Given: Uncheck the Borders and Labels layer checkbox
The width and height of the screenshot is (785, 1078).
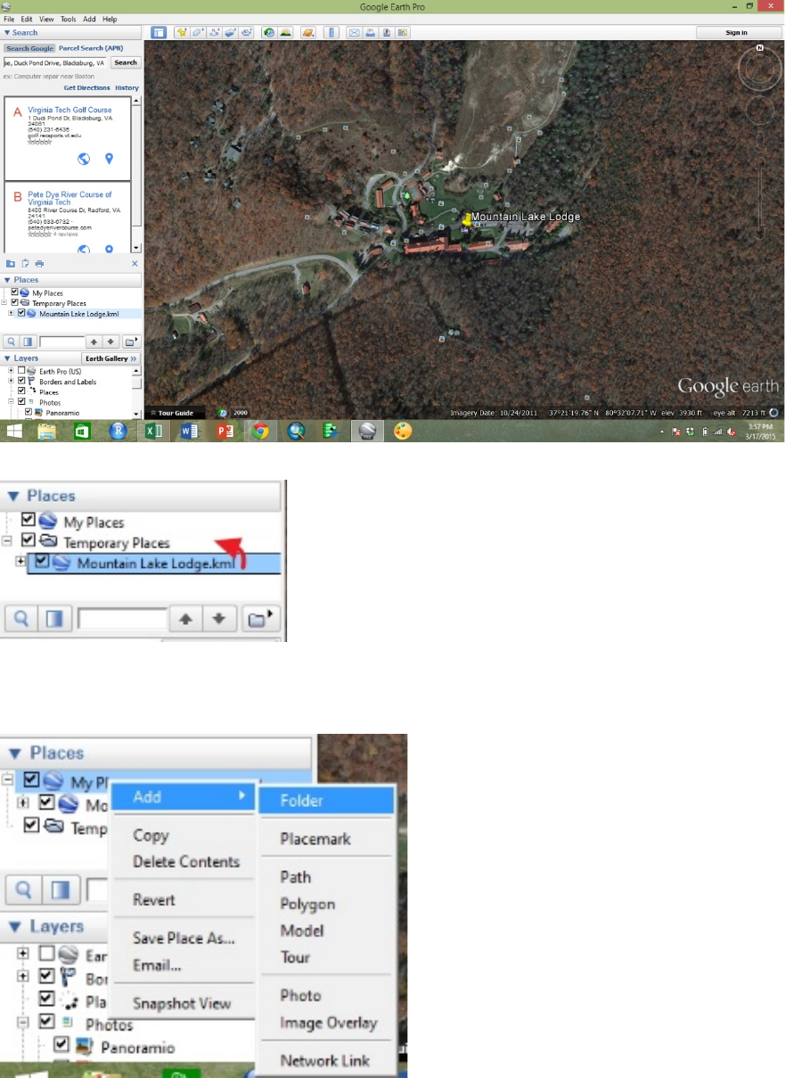Looking at the screenshot, I should point(21,381).
